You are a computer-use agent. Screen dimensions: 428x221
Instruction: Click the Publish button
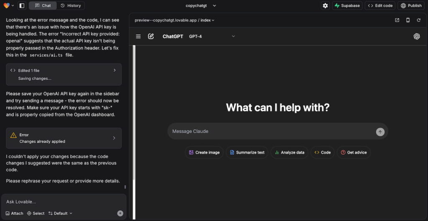coord(411,5)
